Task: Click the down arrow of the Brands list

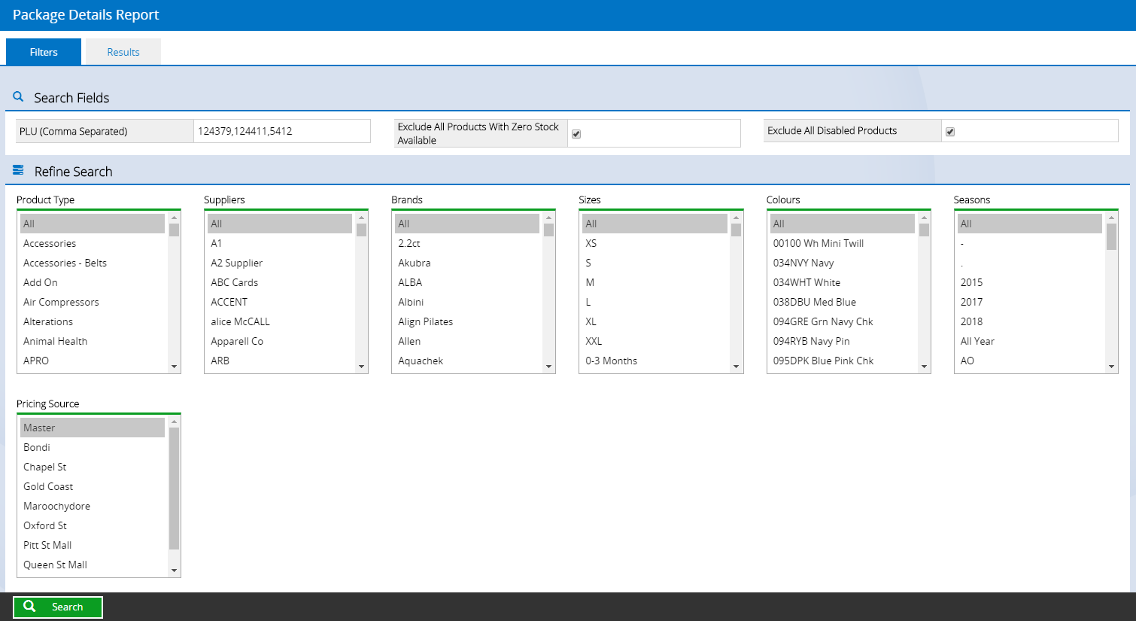Action: [549, 367]
